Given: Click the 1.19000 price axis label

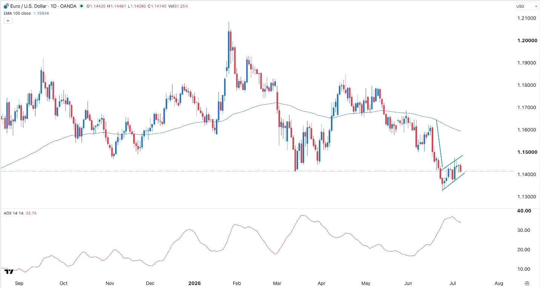Looking at the screenshot, I should (527, 63).
